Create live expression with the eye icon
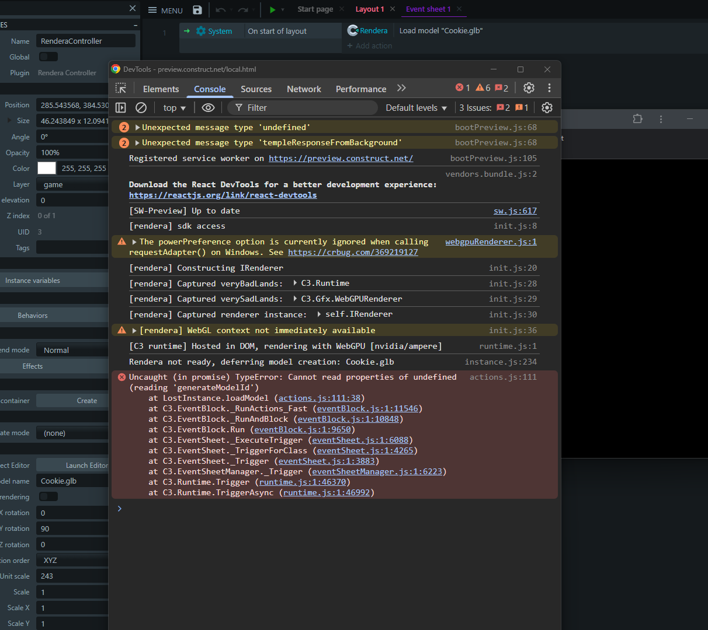This screenshot has width=708, height=630. pyautogui.click(x=208, y=107)
